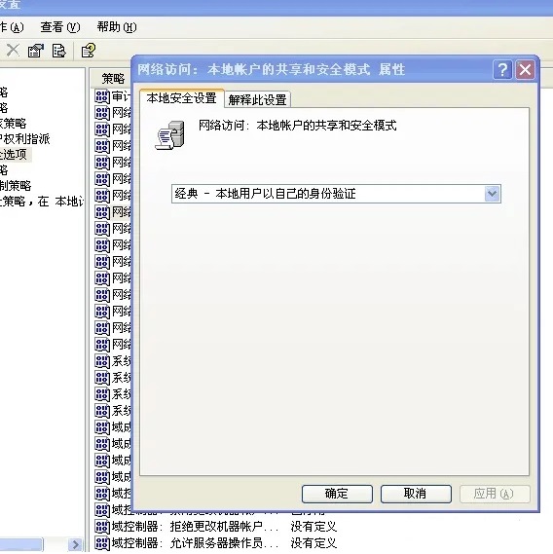Image resolution: width=553 pixels, height=554 pixels.
Task: Click the left pane's horizontal scrollbar right arrow
Action: tap(75, 545)
